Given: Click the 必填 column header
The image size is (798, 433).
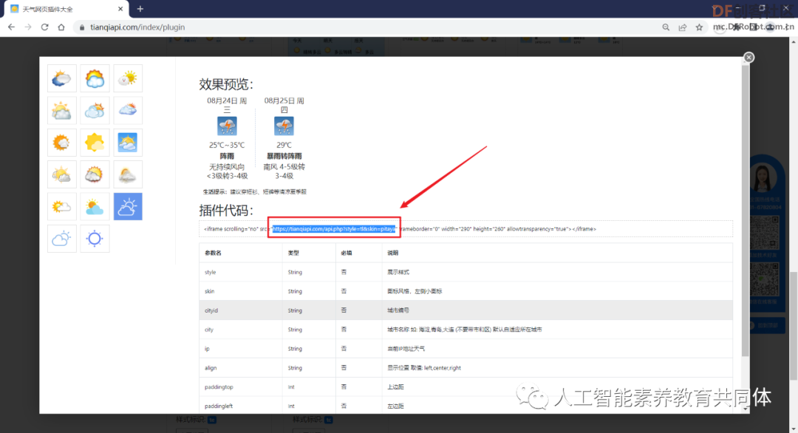Looking at the screenshot, I should [347, 253].
